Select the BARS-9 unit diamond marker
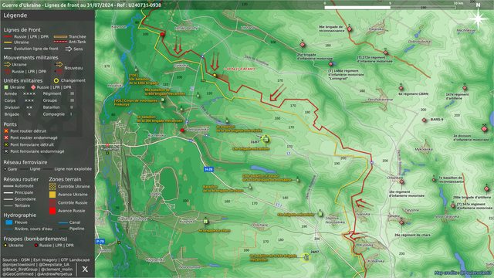494x278 pixels. 425,120
